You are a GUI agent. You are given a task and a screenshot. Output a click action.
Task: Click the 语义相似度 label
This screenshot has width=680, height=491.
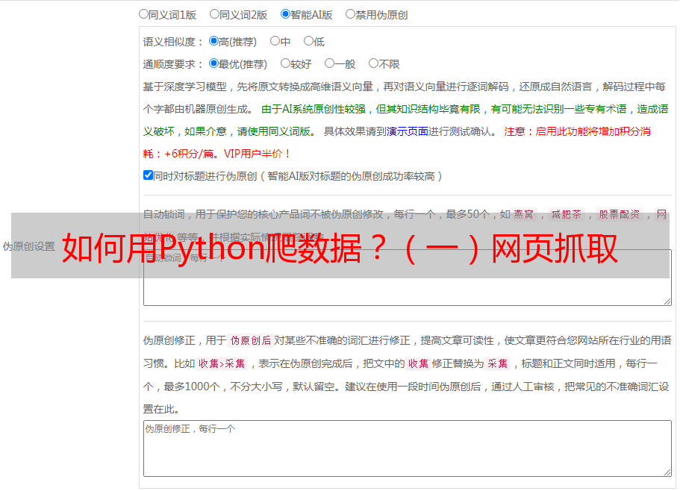click(173, 42)
